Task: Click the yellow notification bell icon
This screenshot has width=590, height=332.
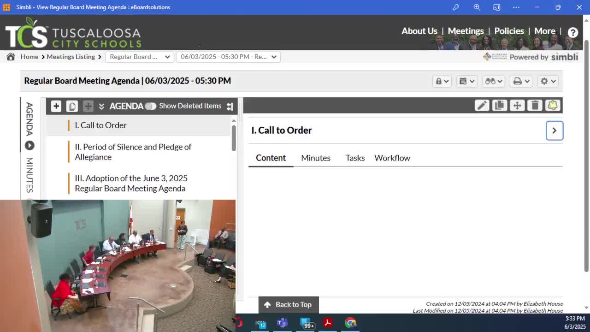Action: pyautogui.click(x=552, y=106)
